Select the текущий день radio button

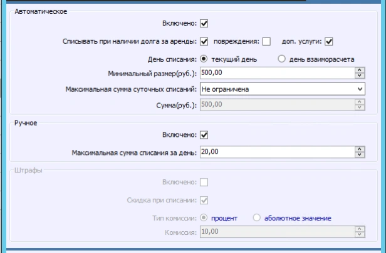pyautogui.click(x=204, y=59)
